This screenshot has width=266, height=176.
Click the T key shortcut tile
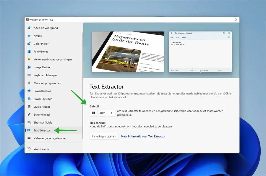tap(111, 113)
